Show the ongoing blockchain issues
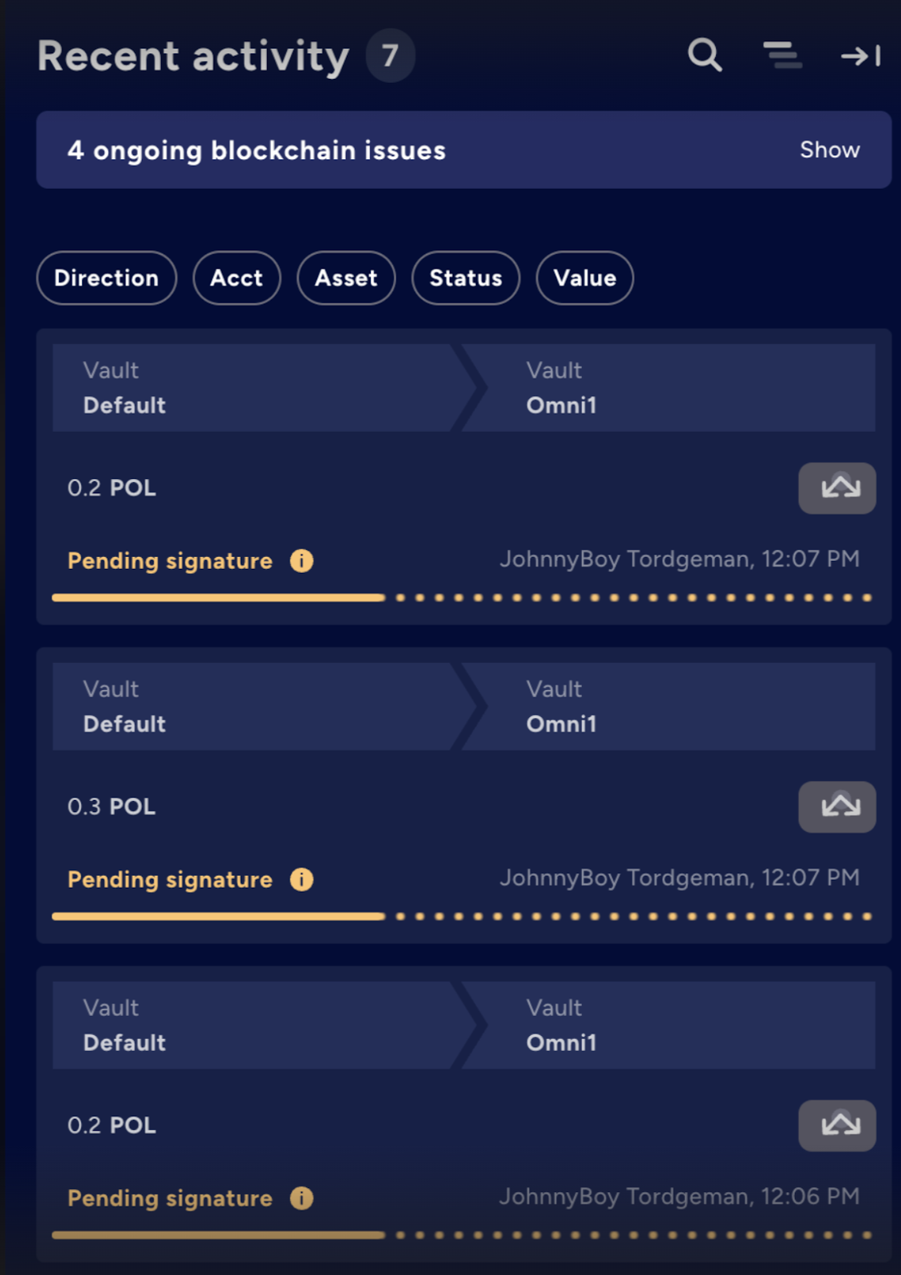 click(x=830, y=150)
